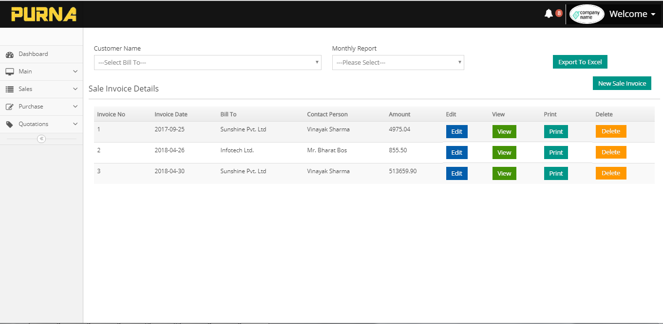
Task: Open the Monthly Report dropdown
Action: pyautogui.click(x=398, y=63)
